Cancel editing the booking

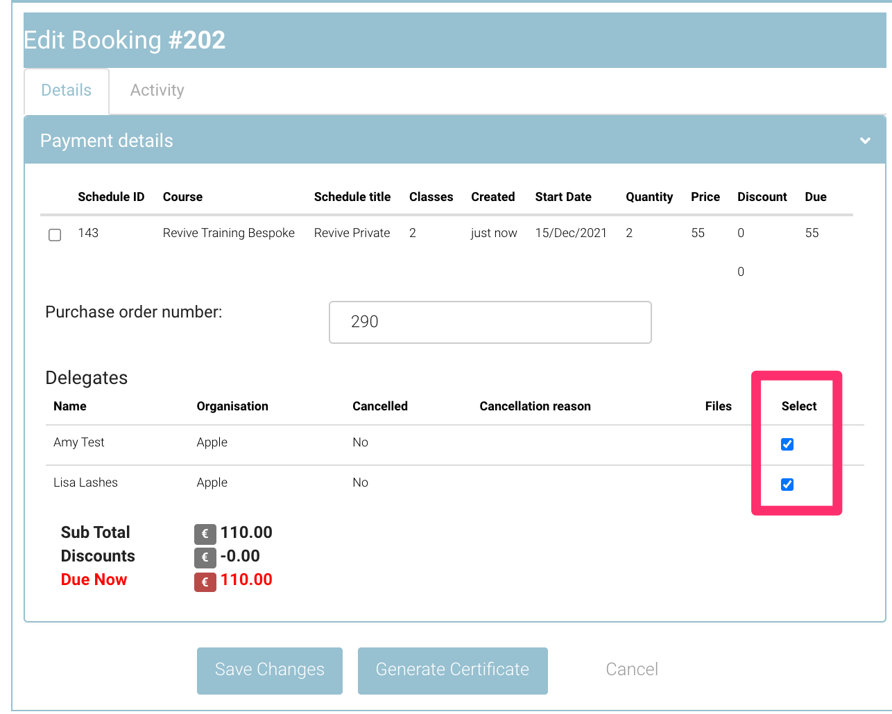[x=631, y=670]
